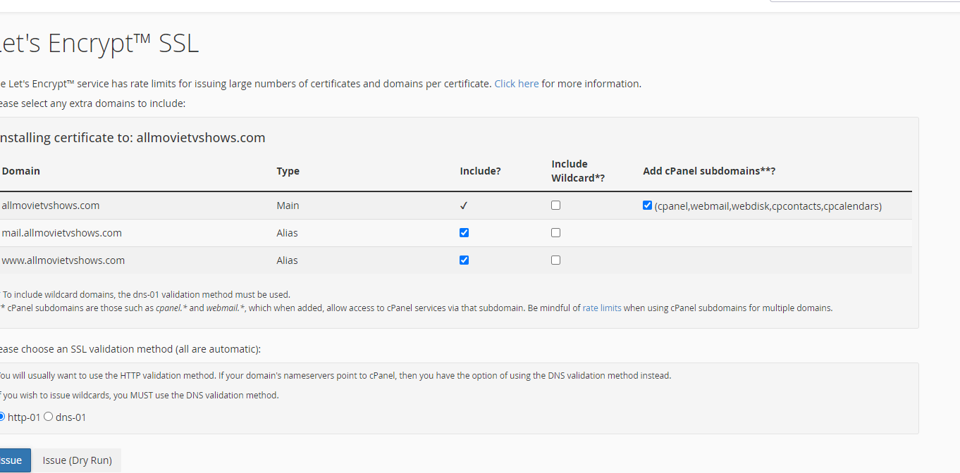Click the Alias type for www.allmovietvshows.com
This screenshot has width=960, height=473.
(287, 260)
